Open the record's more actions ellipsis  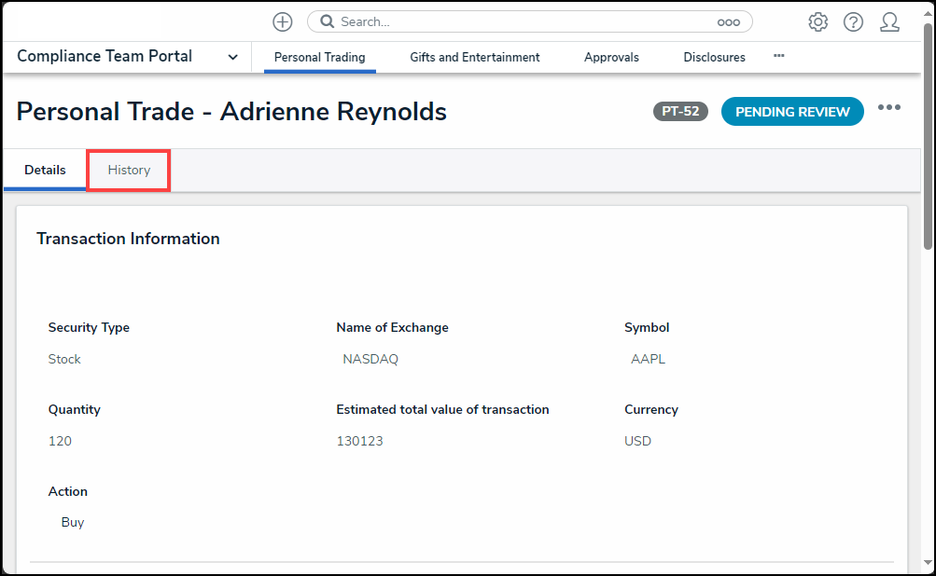coord(888,108)
